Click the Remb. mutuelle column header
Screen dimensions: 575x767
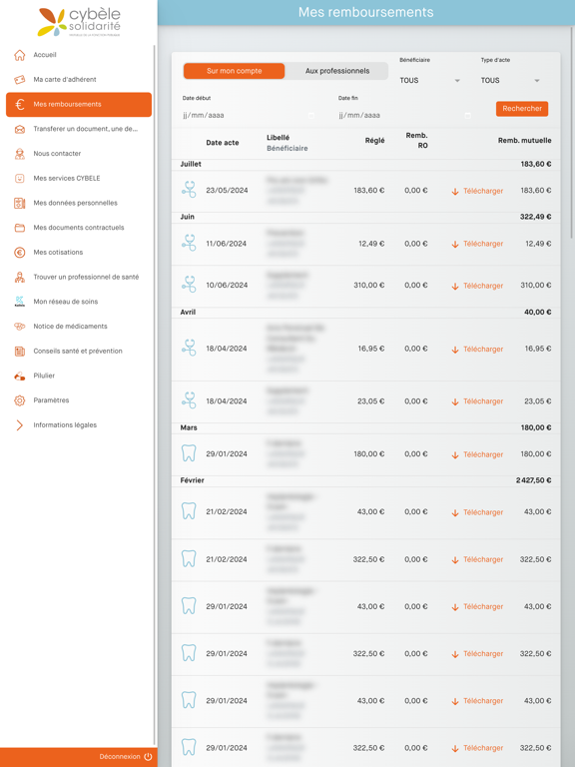click(x=525, y=141)
